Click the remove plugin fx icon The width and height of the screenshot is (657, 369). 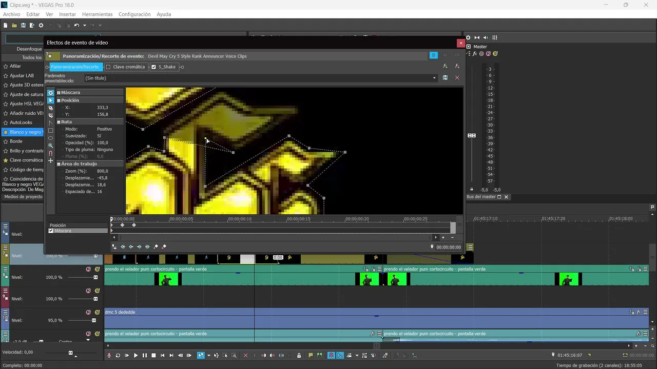click(457, 66)
